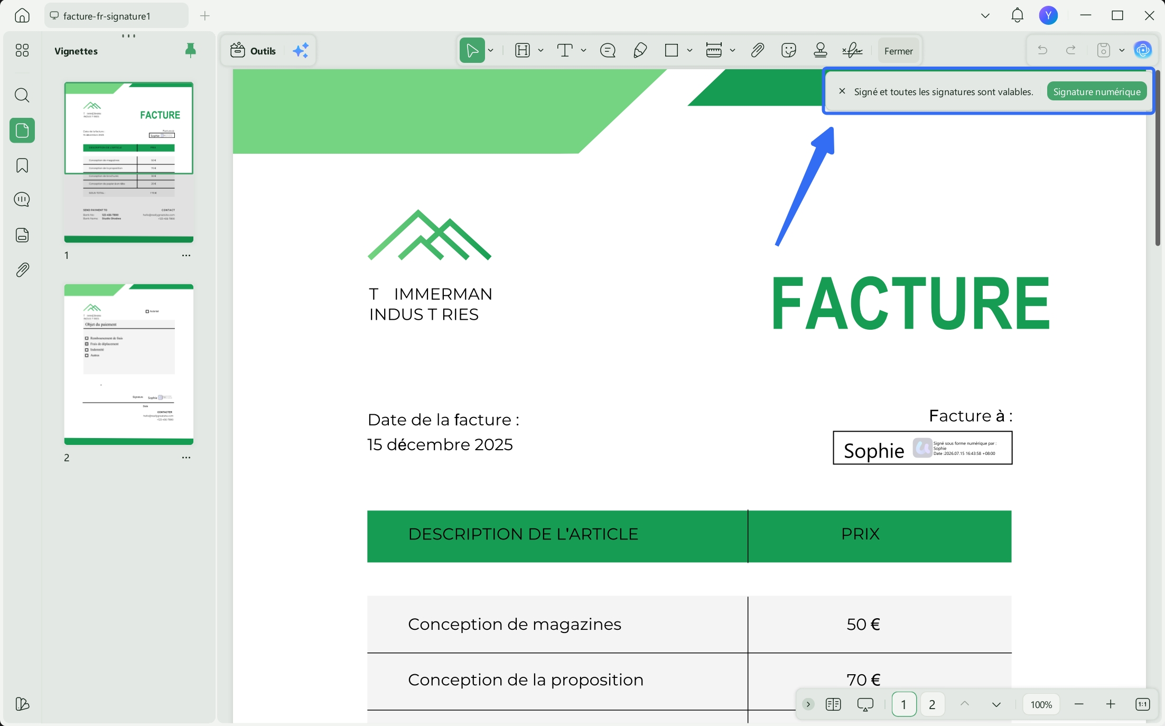Select the measurement ruler tool

pyautogui.click(x=714, y=51)
